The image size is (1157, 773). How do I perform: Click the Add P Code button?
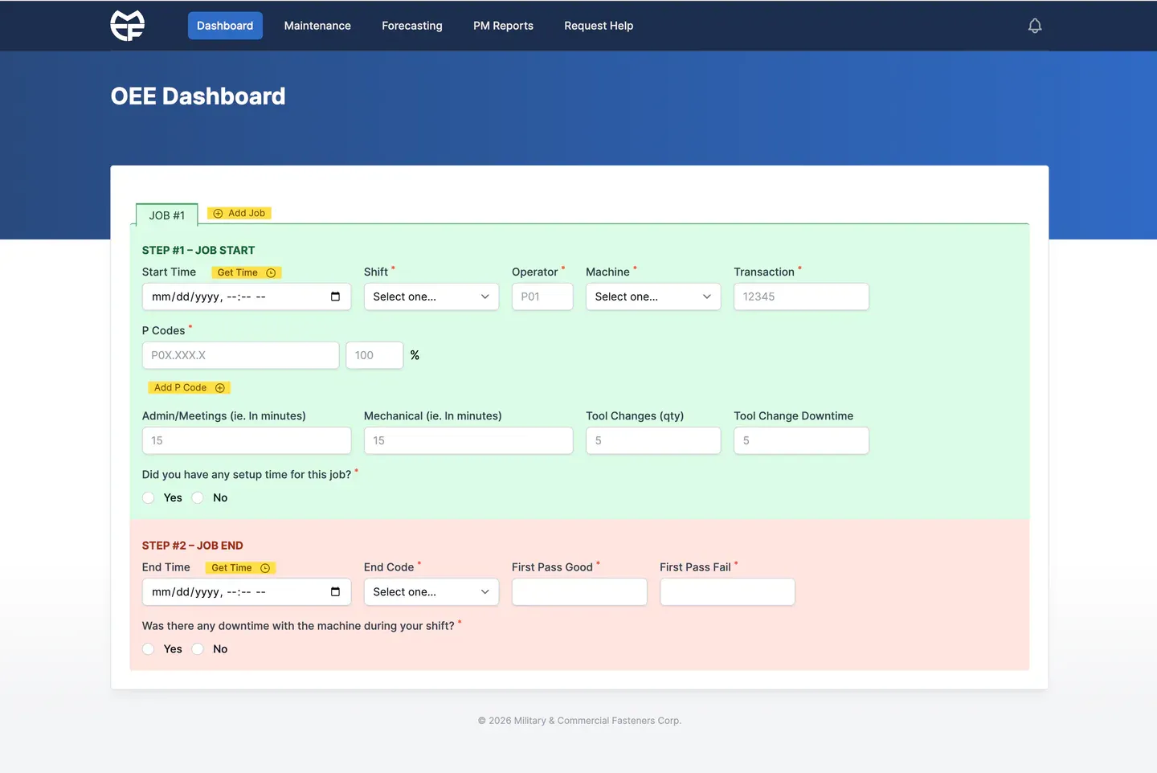coord(190,387)
